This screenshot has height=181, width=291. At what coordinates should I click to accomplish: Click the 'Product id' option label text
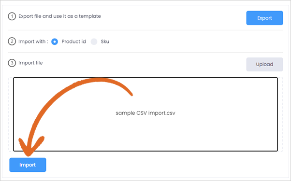pyautogui.click(x=73, y=42)
